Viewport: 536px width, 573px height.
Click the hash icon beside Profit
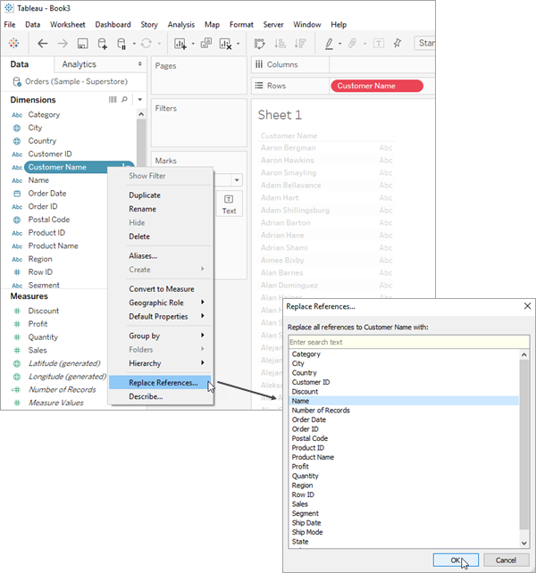point(17,324)
